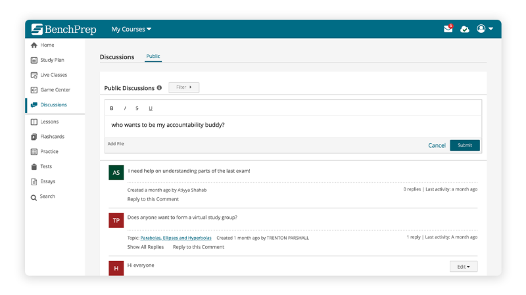526x295 pixels.
Task: Toggle underline formatting in the editor
Action: click(x=151, y=108)
